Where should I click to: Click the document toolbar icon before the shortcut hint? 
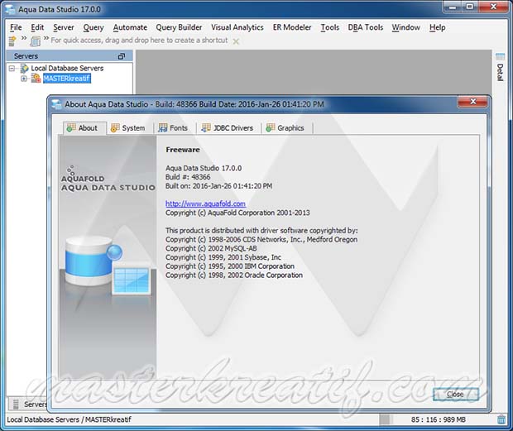coord(35,41)
